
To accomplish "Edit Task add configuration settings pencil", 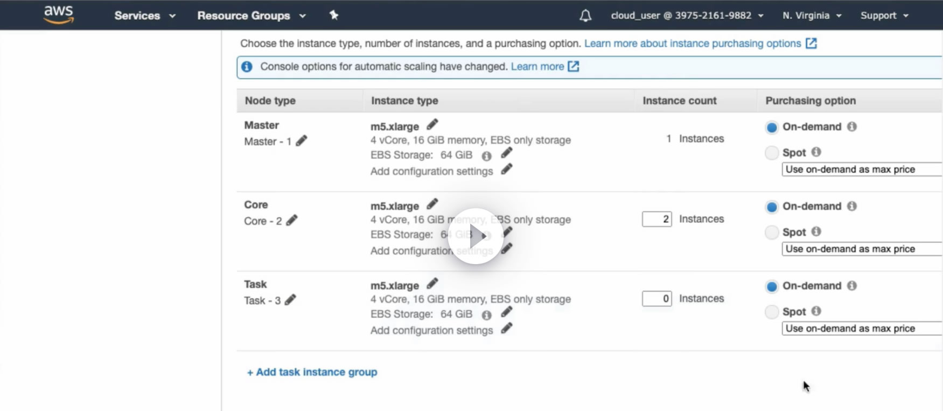I will (506, 329).
